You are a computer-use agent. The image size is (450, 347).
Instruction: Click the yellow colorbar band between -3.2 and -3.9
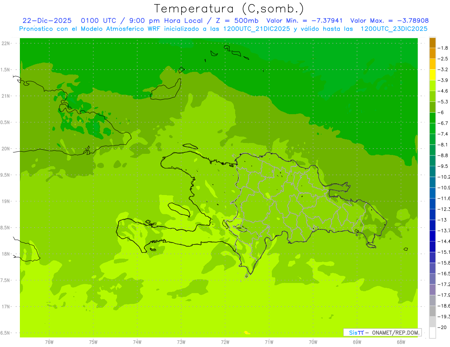pyautogui.click(x=432, y=75)
